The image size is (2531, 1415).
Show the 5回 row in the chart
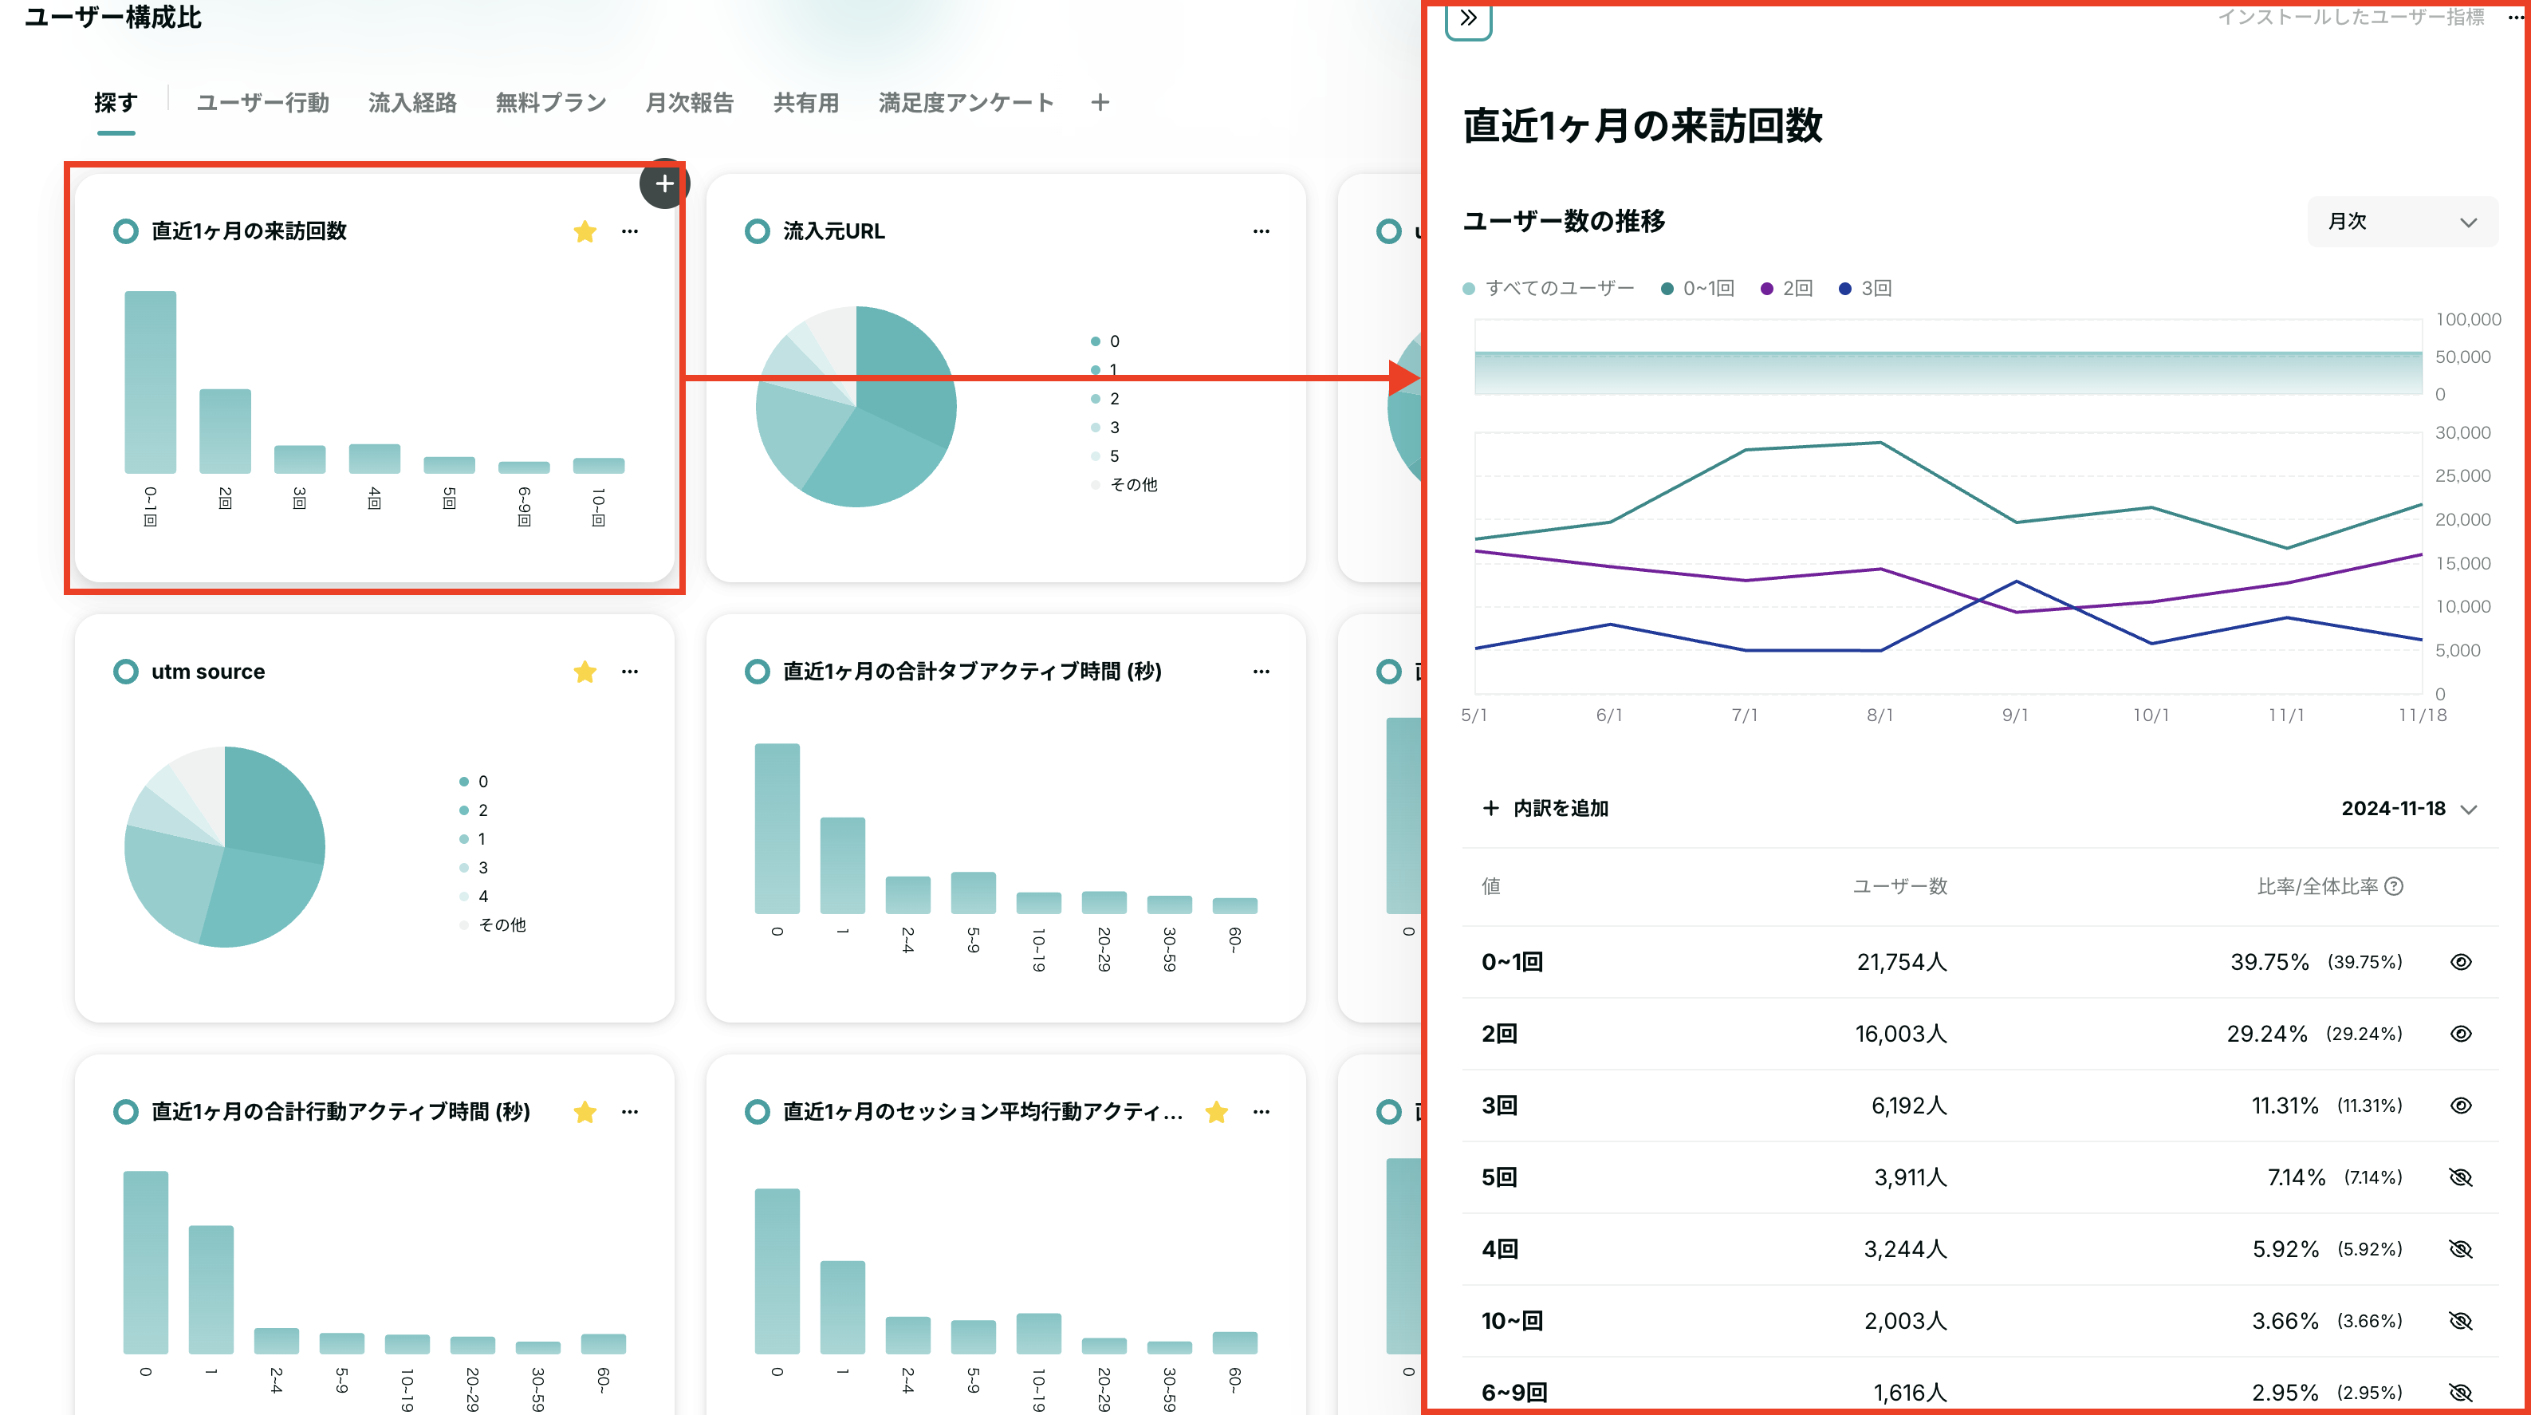(2460, 1177)
